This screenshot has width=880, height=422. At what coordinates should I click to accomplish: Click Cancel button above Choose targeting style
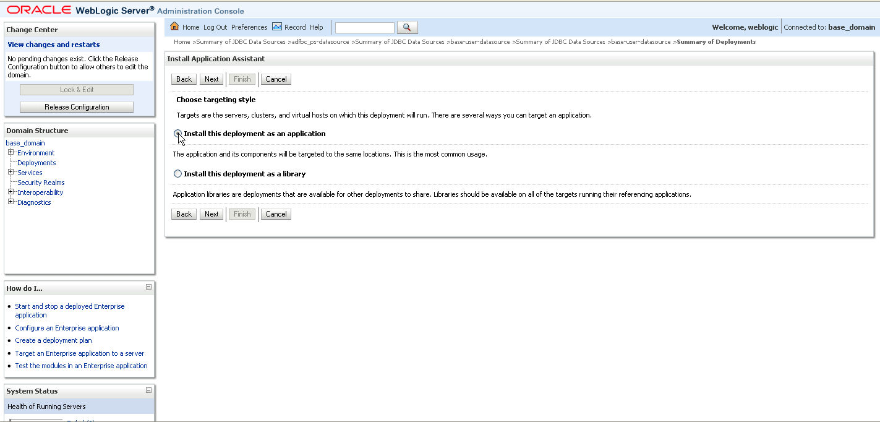(x=276, y=79)
